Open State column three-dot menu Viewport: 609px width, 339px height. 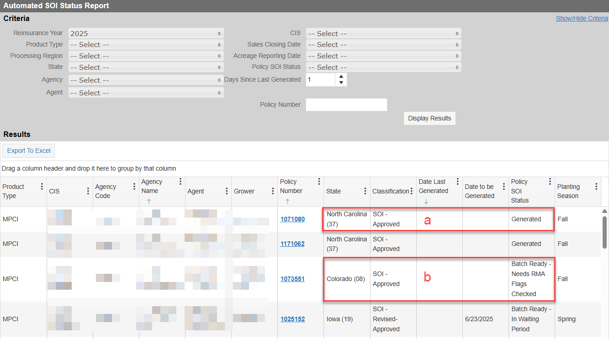[365, 191]
